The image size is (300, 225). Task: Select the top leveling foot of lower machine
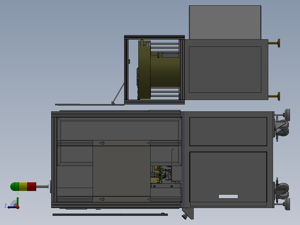287,115
